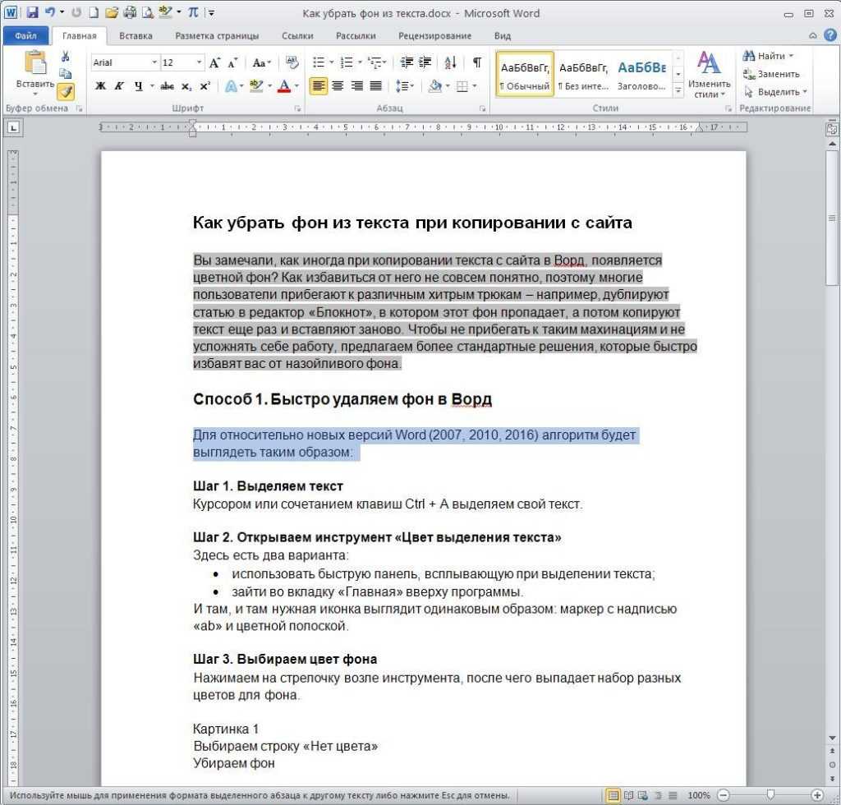
Task: Click the Sort A-Z icon
Action: [x=450, y=62]
